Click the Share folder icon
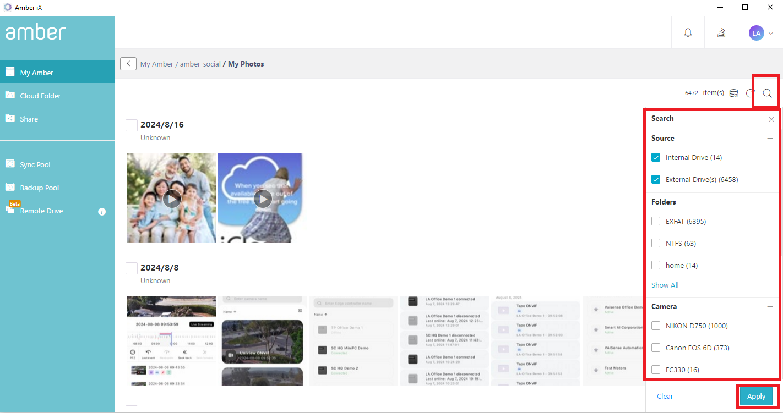 (x=10, y=118)
